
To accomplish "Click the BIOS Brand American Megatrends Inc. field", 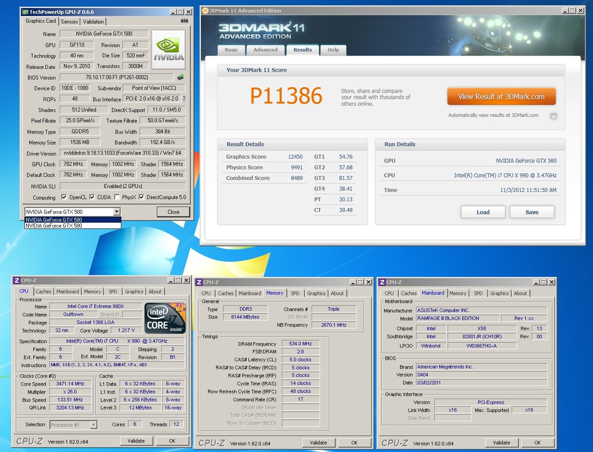I will (481, 367).
